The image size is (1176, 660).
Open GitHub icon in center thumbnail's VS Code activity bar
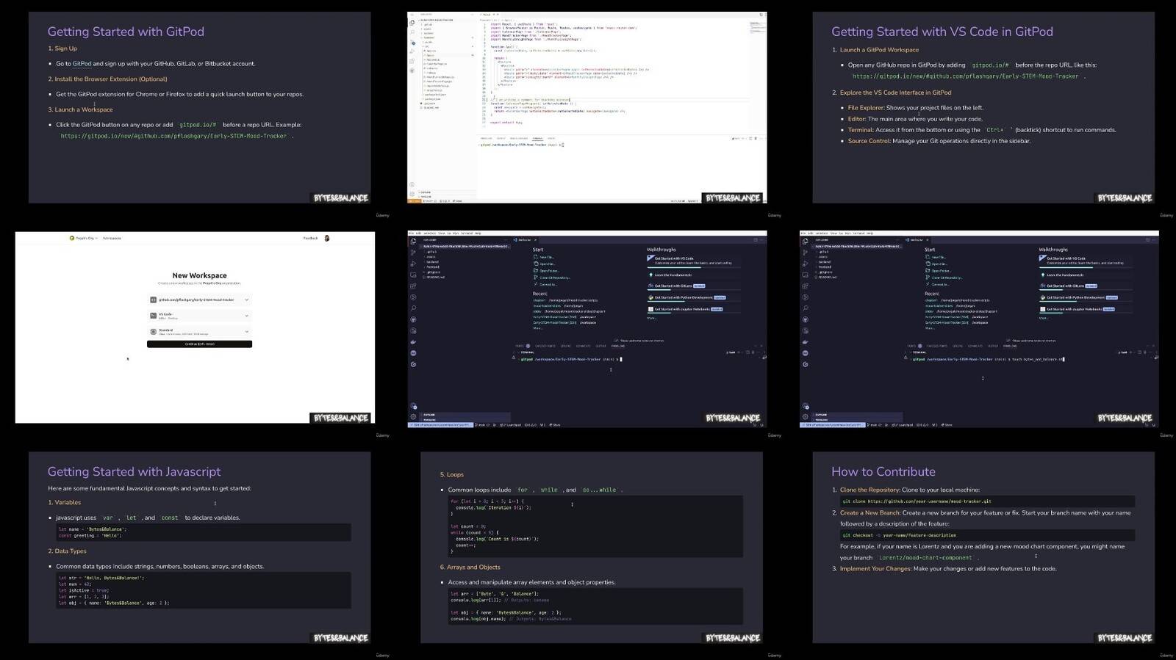(413, 319)
